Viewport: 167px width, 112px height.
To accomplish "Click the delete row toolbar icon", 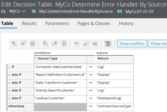I will (x=32, y=44).
